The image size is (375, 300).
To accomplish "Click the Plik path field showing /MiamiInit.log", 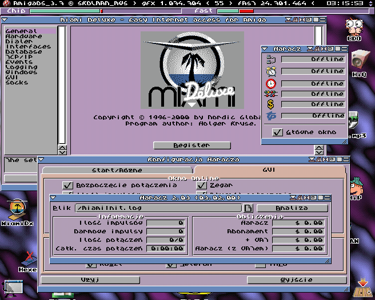I will (158, 208).
